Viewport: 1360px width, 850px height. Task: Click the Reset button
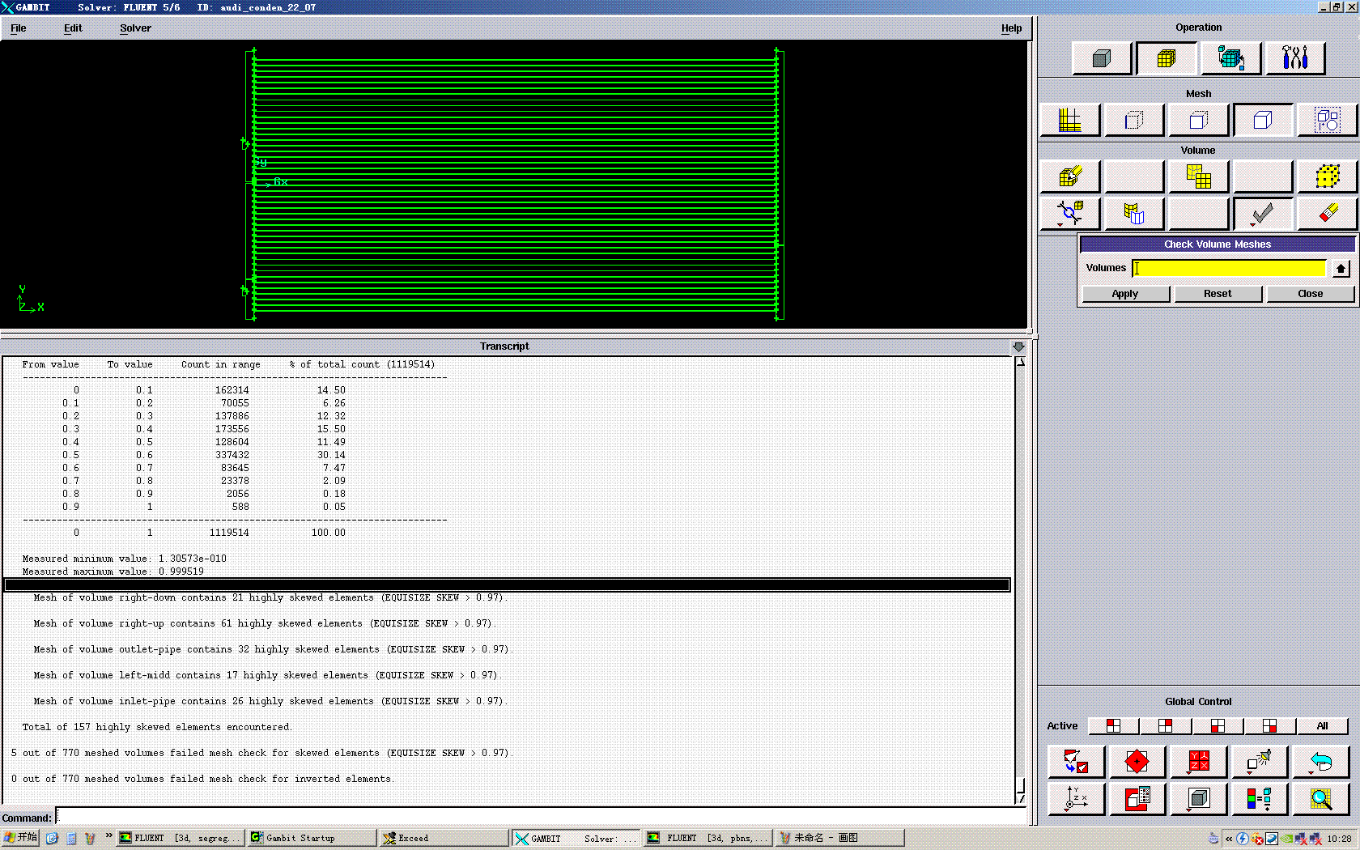click(x=1217, y=294)
